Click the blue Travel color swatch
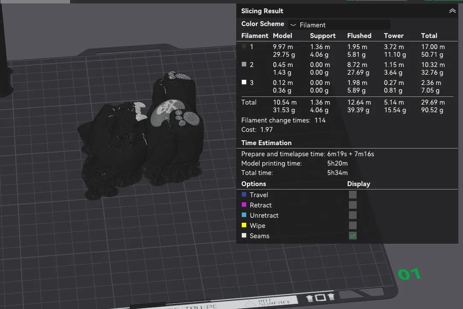 point(244,195)
